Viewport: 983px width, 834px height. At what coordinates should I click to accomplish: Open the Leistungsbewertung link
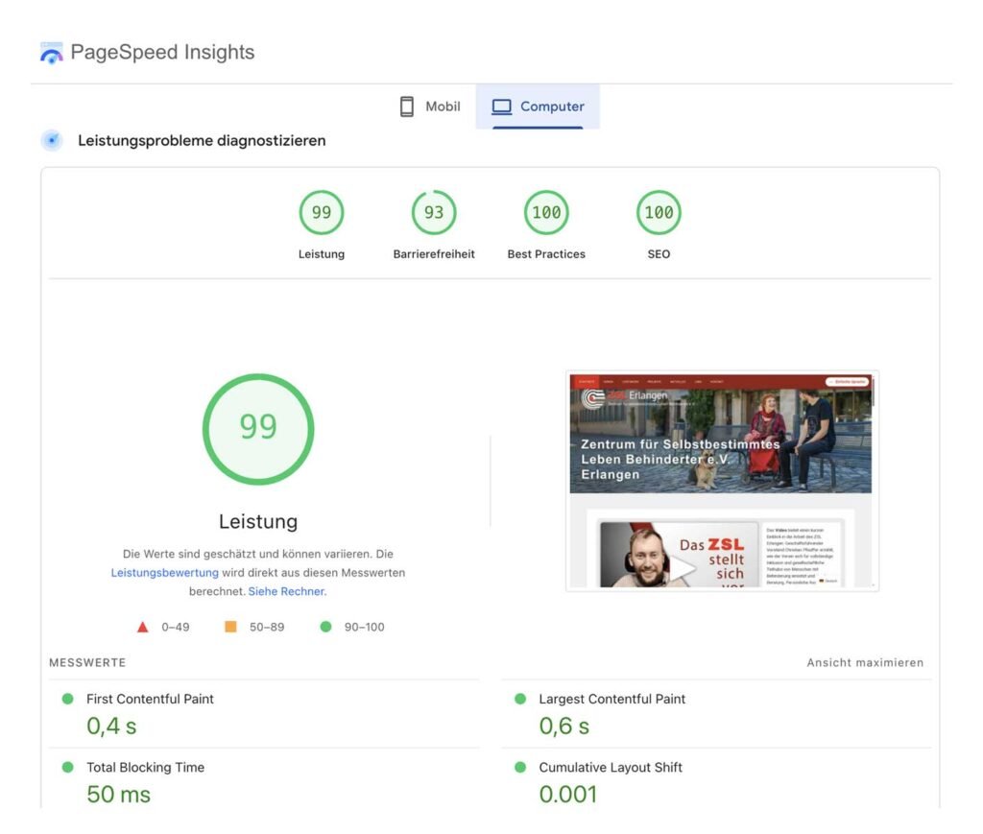165,573
